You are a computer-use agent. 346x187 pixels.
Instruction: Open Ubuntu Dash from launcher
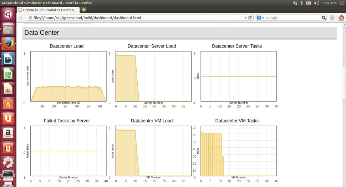tap(8, 15)
